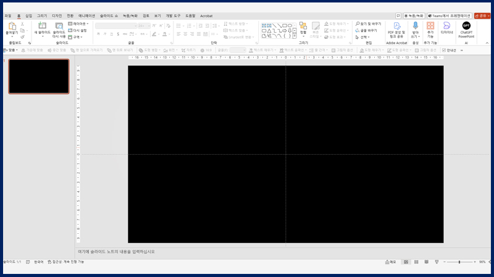
Task: Open the 맞춤 (Align) dropdown in quick toolbar
Action: 10,50
